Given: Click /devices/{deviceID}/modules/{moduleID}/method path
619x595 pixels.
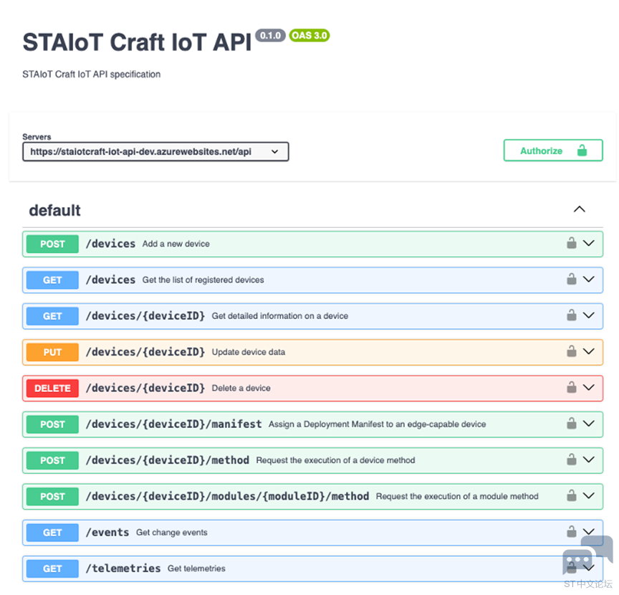Looking at the screenshot, I should point(227,496).
